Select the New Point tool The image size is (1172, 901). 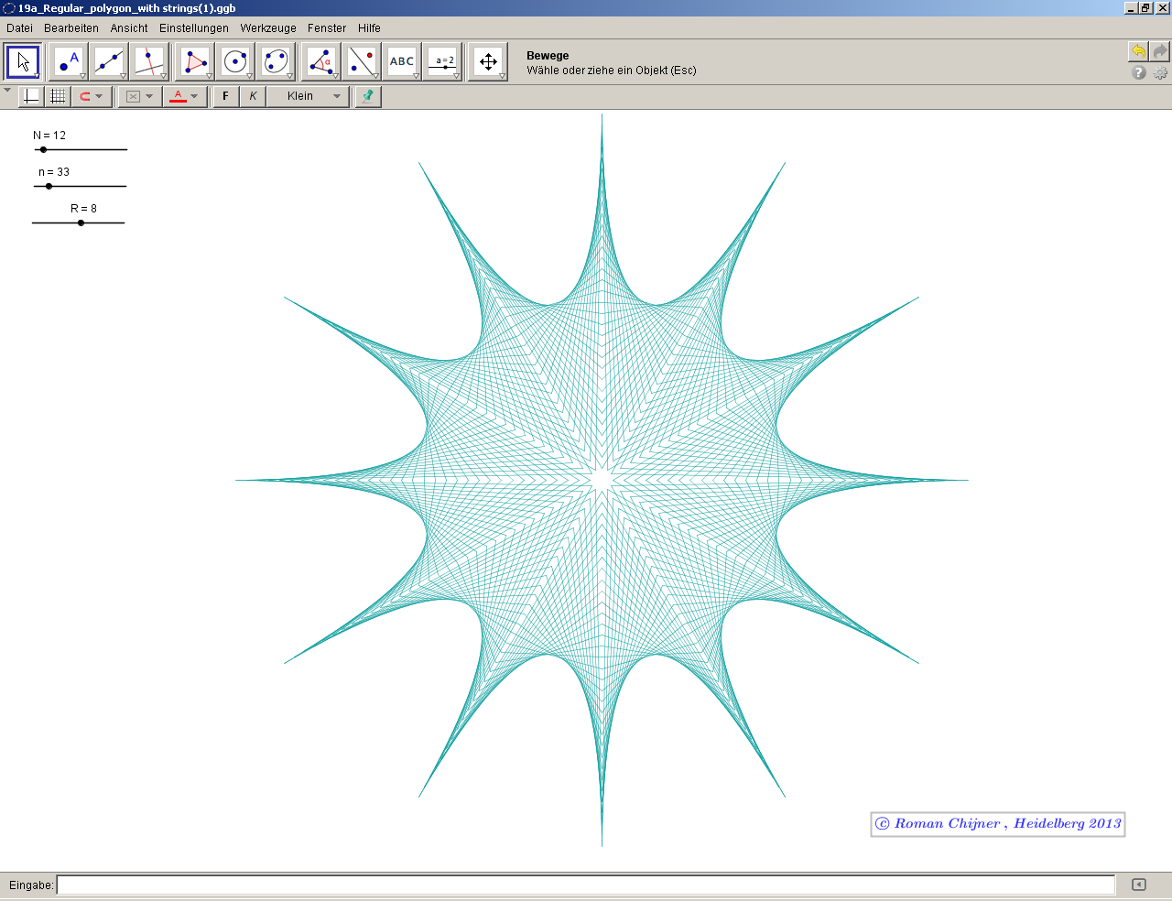[69, 62]
